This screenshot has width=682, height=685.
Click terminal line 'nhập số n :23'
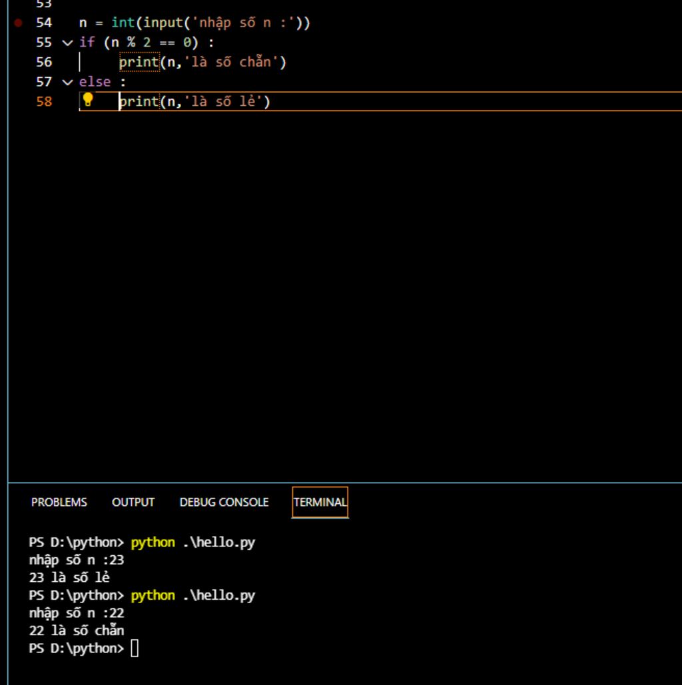pyautogui.click(x=77, y=561)
